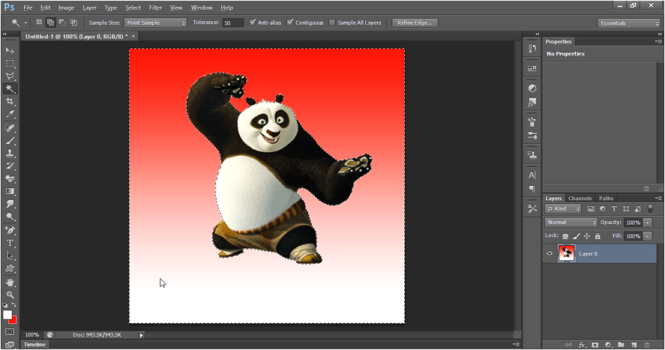Screen dimensions: 665x350
Task: Open the status bar info arrow
Action: click(142, 335)
